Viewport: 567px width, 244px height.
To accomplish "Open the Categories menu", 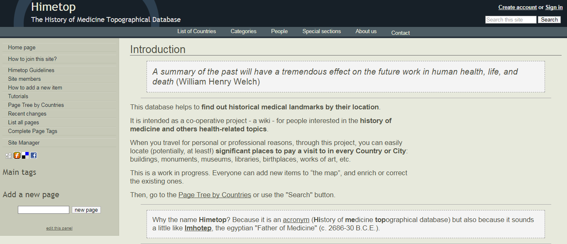I will pos(244,31).
